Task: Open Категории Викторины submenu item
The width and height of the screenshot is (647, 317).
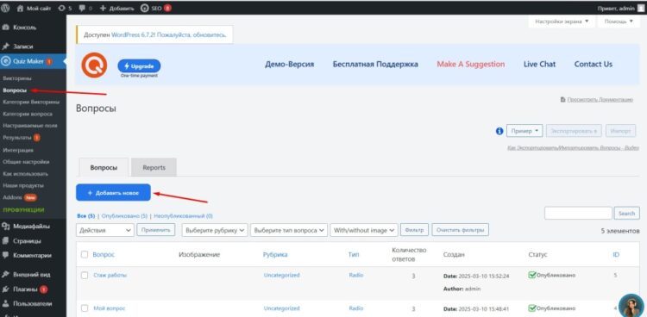Action: tap(31, 102)
